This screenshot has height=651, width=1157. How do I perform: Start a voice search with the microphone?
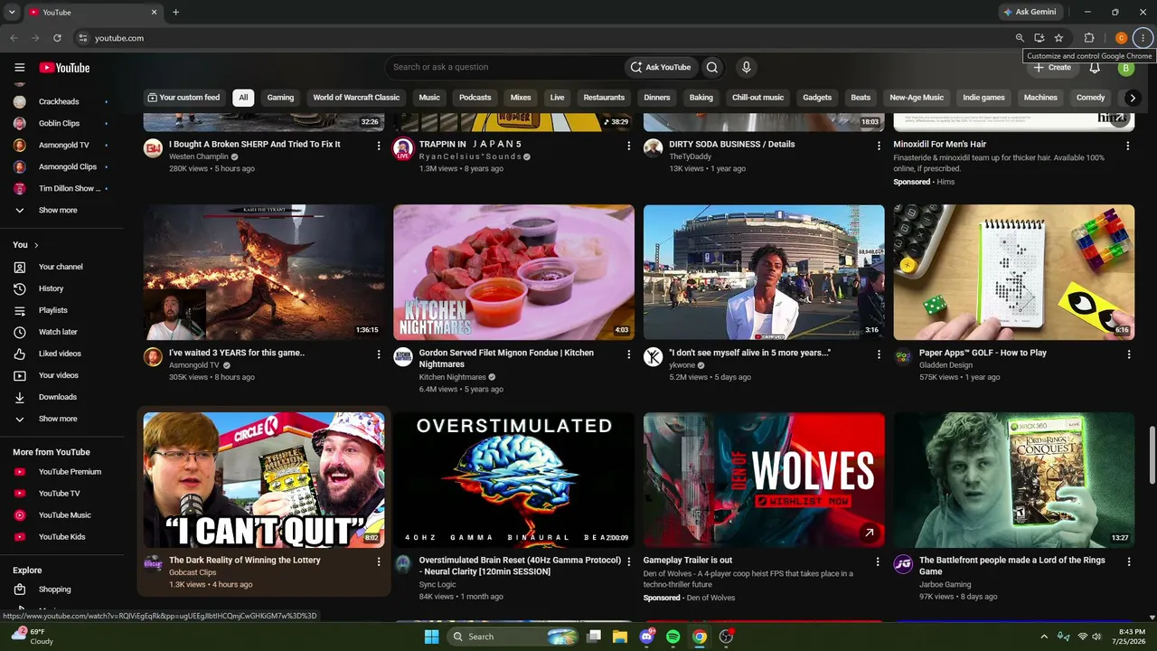(x=746, y=67)
